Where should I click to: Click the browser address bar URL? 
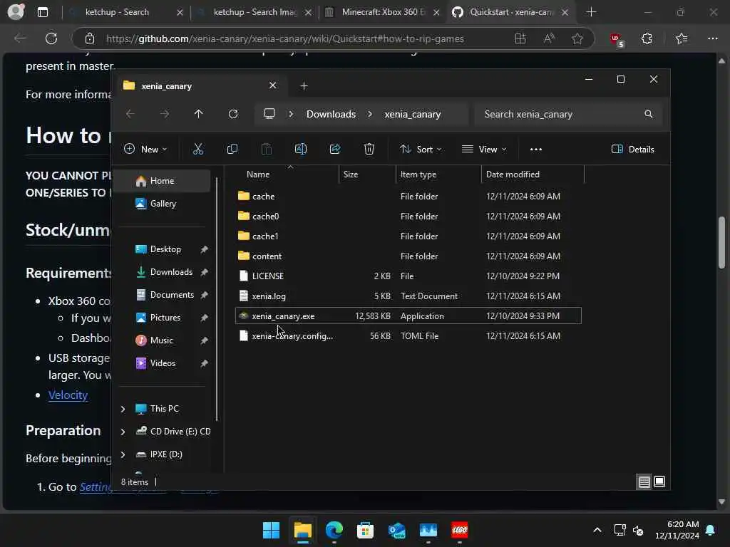tap(285, 38)
